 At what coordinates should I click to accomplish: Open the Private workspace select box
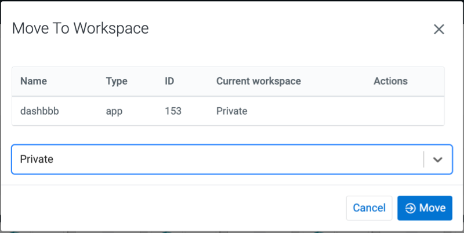(x=220, y=159)
